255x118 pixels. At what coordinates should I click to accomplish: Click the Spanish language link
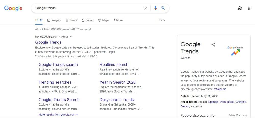point(213,102)
